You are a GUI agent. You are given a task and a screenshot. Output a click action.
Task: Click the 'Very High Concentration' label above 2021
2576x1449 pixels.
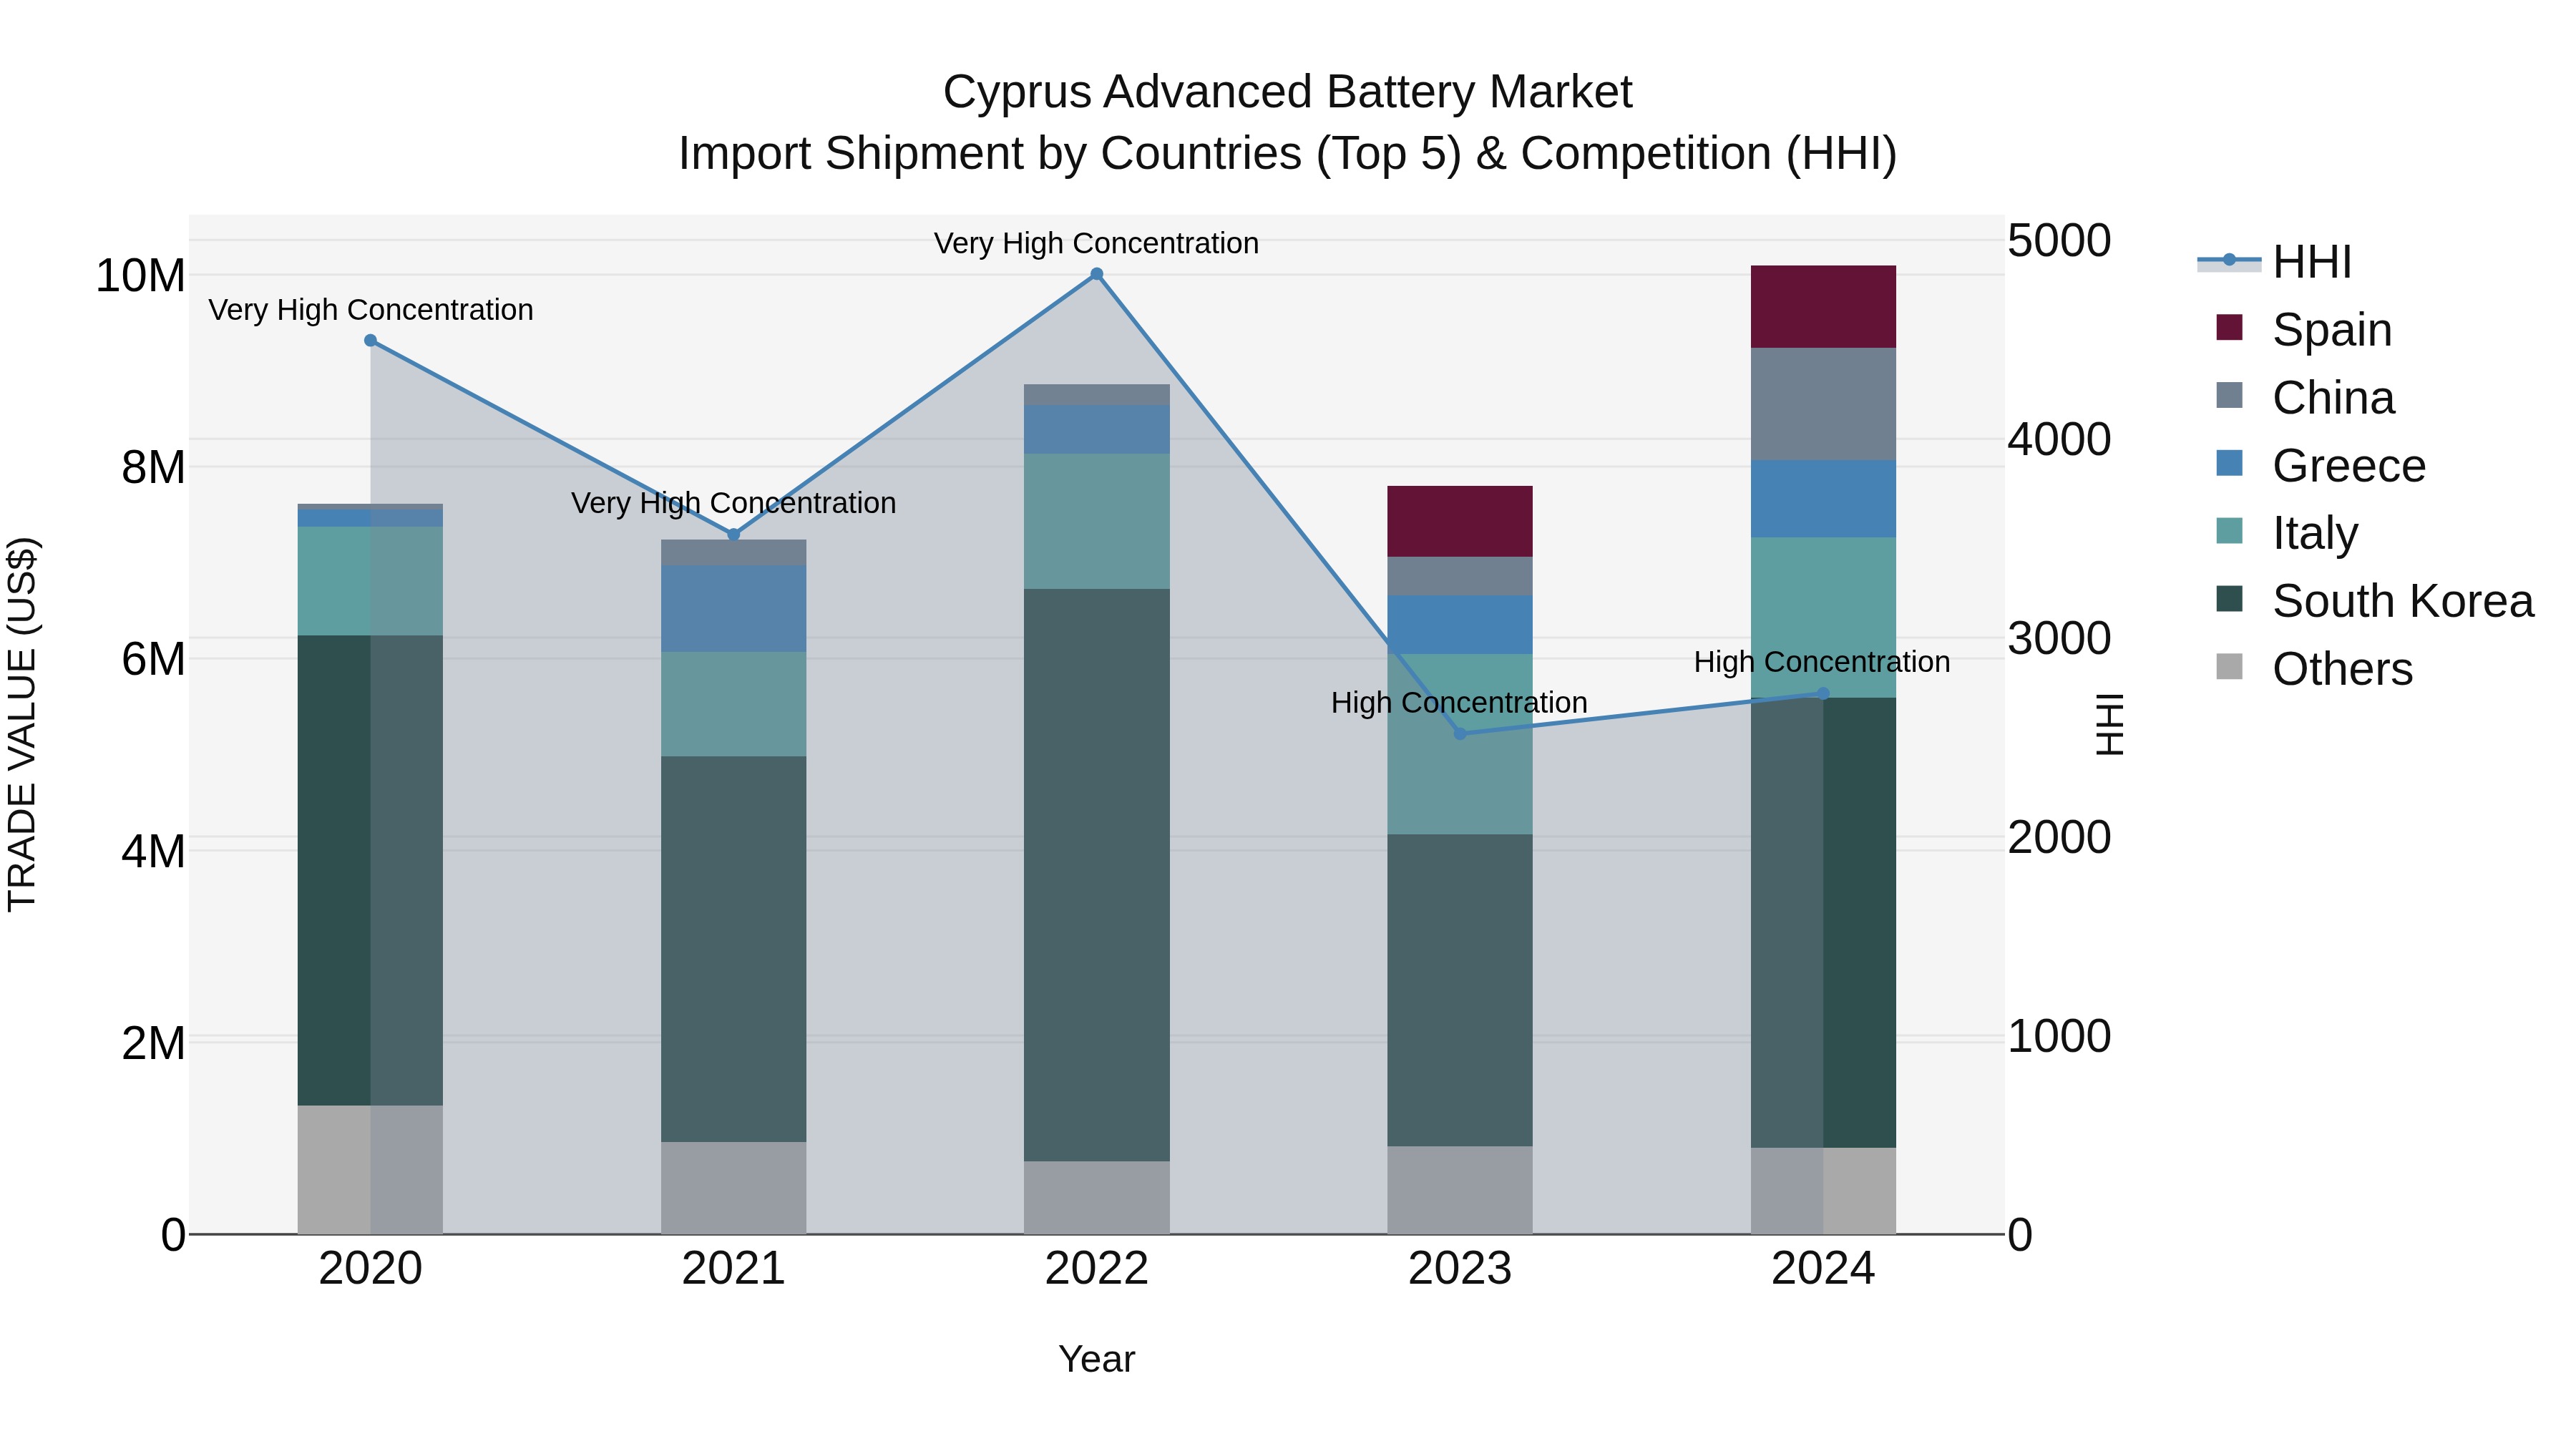tap(734, 503)
